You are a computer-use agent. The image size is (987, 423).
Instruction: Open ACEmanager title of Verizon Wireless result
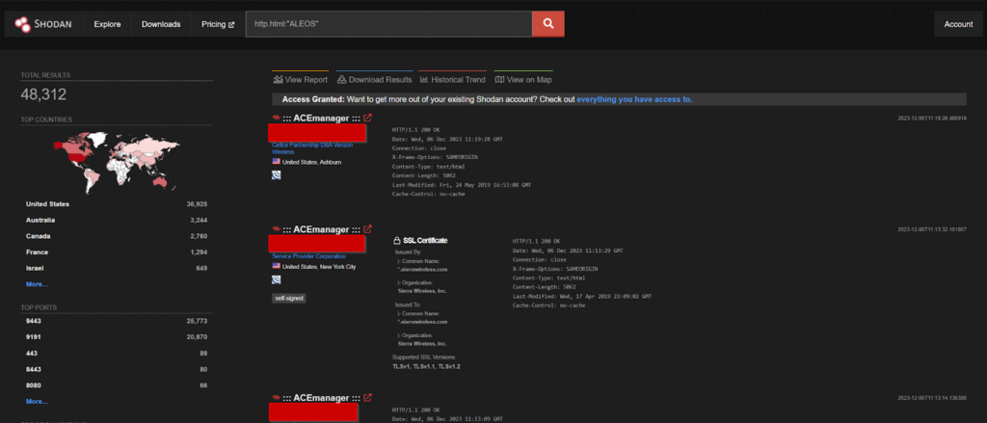click(321, 118)
